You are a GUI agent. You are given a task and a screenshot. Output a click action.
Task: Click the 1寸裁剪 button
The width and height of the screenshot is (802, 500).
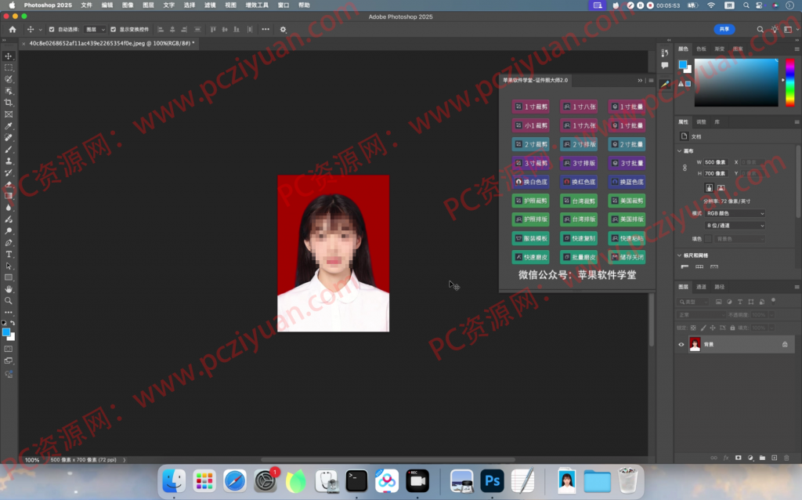[531, 107]
